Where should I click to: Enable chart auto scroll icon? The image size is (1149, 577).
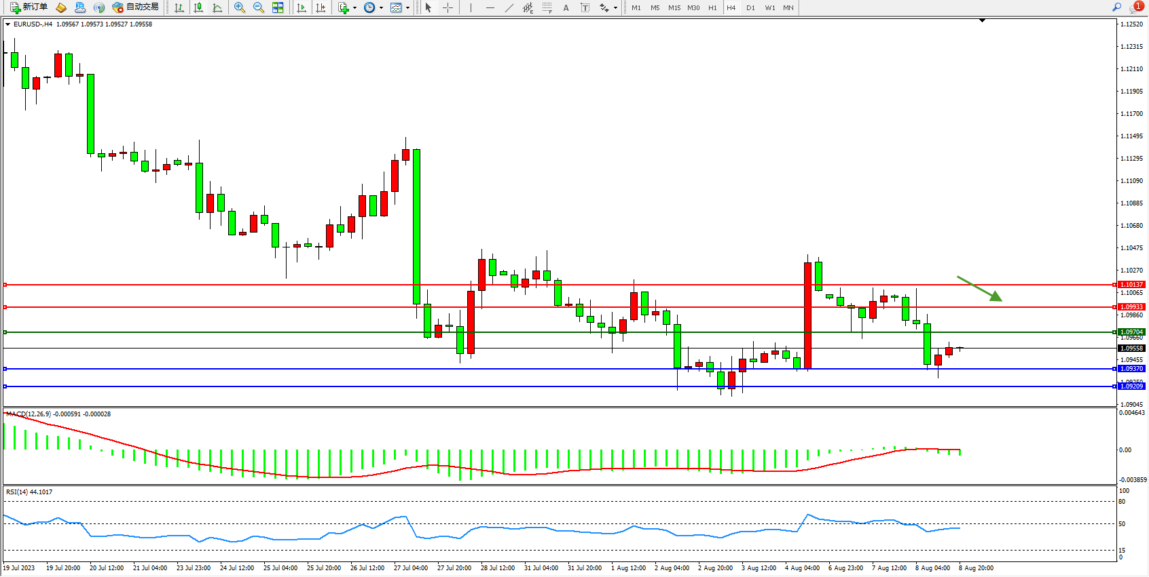coord(302,7)
